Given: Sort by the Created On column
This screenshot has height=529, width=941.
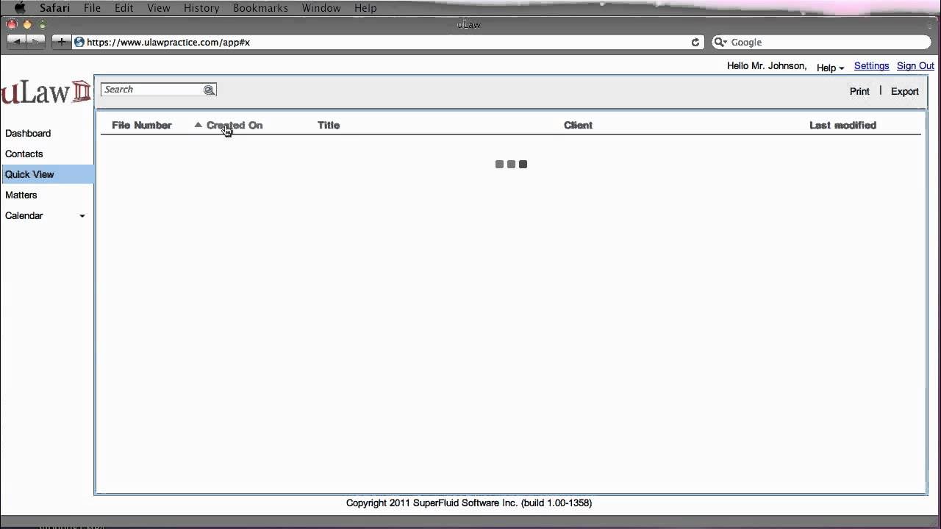Looking at the screenshot, I should click(x=235, y=125).
